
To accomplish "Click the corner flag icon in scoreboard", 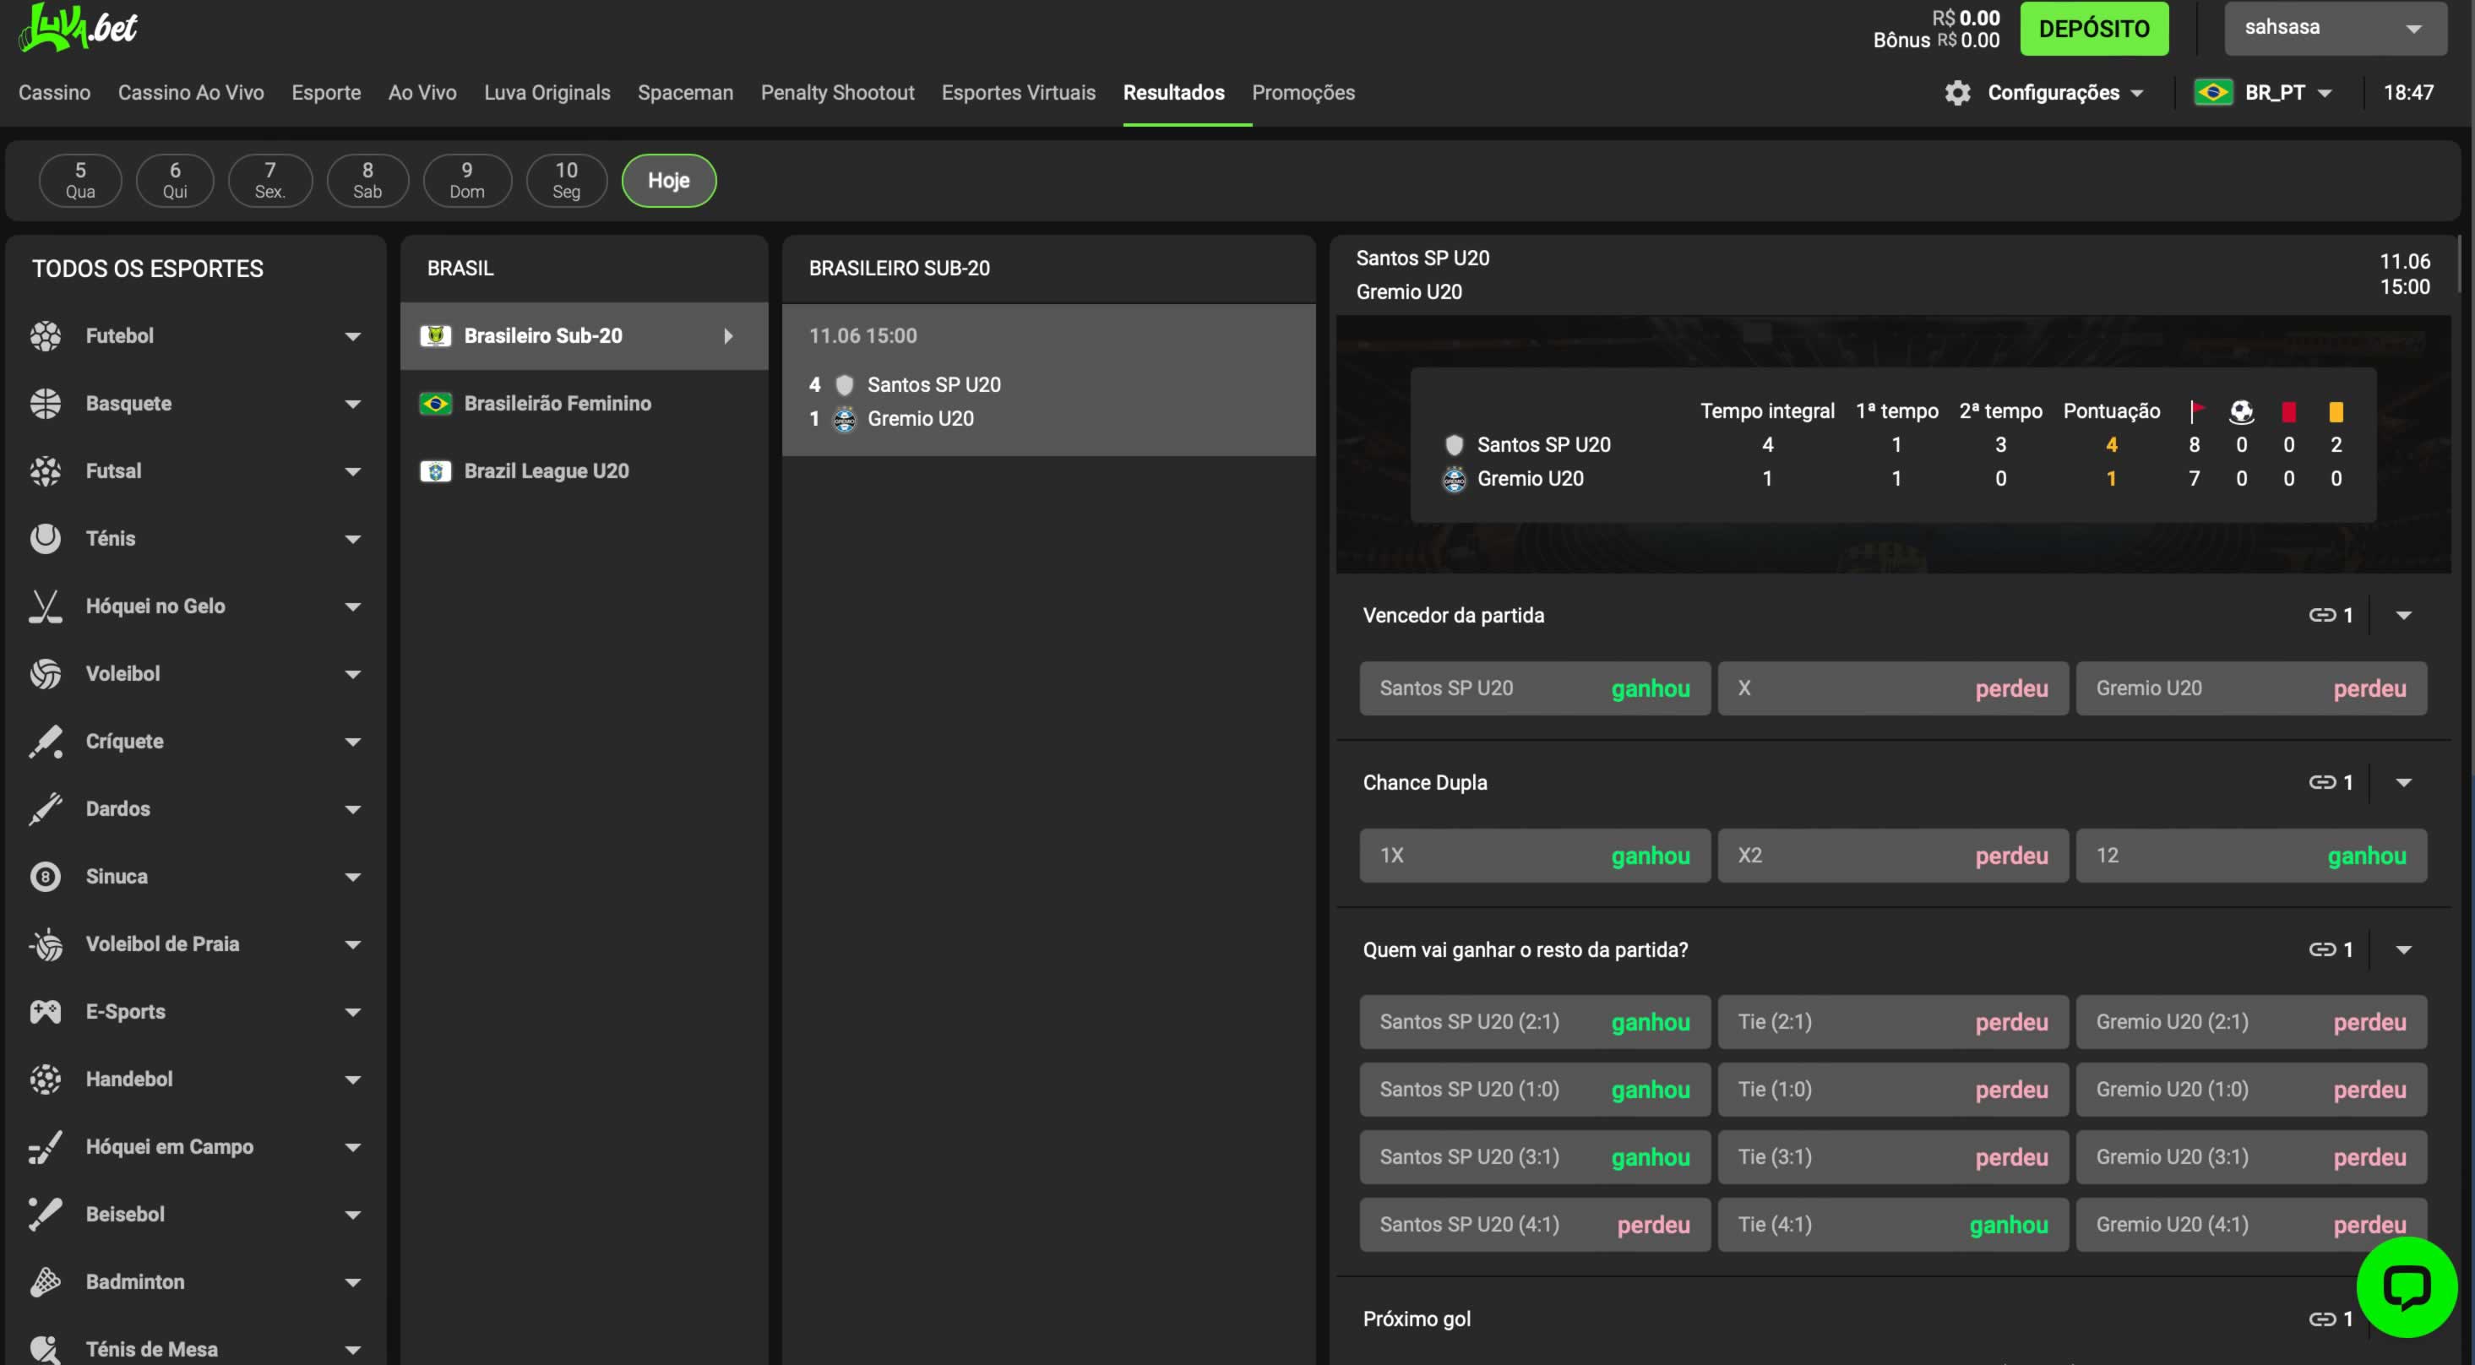I will pyautogui.click(x=2195, y=411).
